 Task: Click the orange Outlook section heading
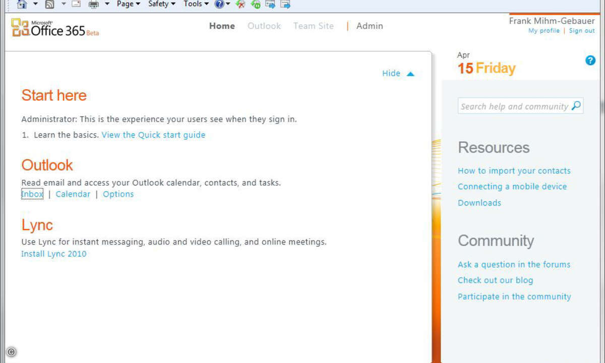[47, 165]
